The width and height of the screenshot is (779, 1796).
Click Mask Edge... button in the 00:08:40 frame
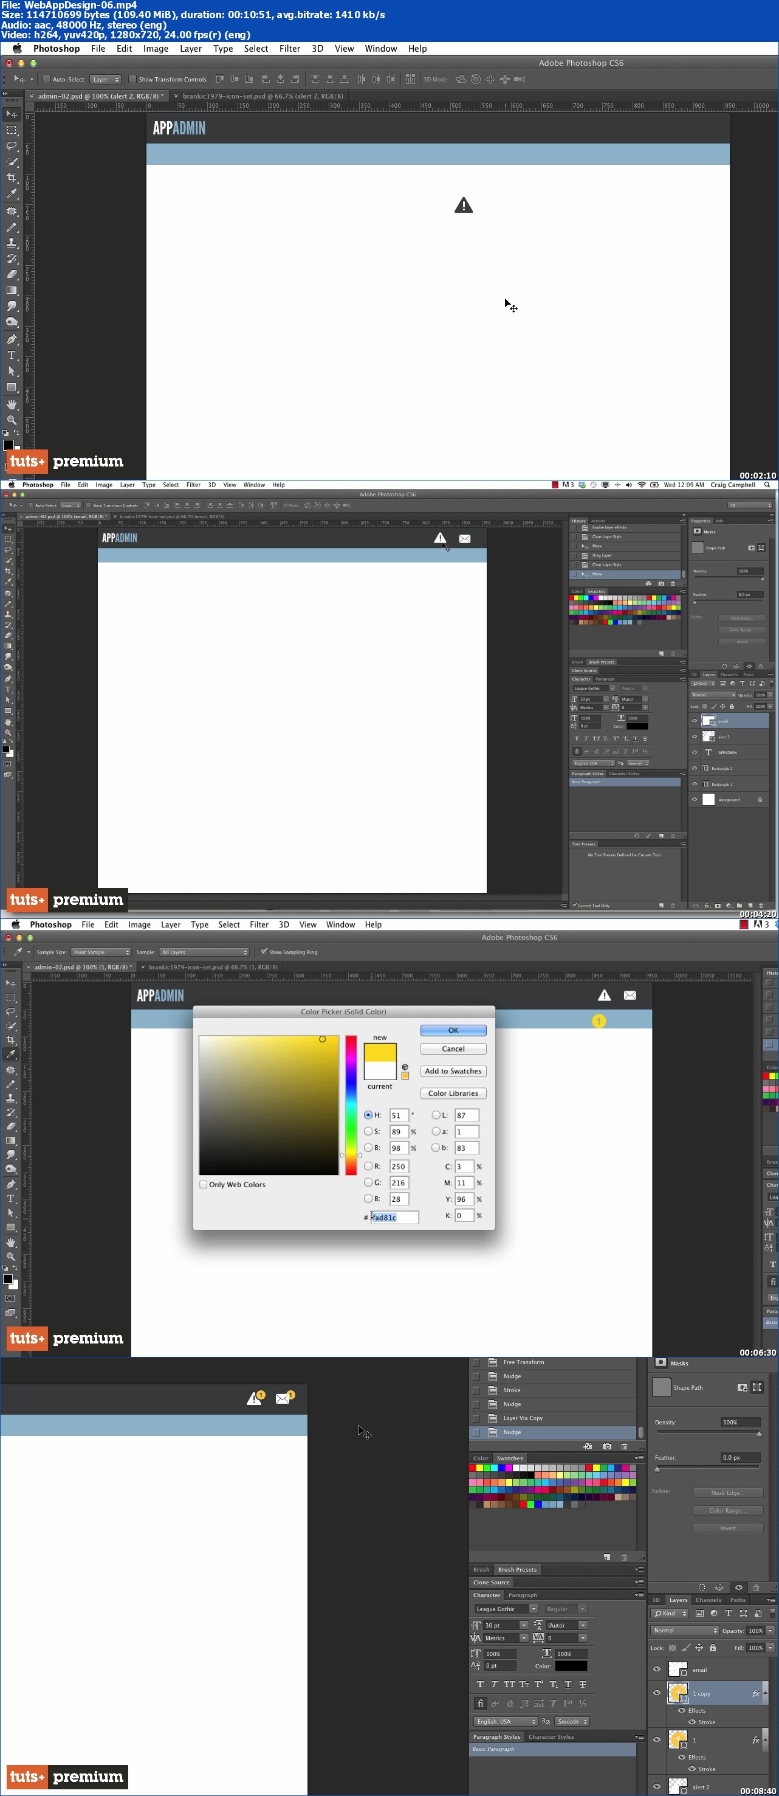(727, 1493)
